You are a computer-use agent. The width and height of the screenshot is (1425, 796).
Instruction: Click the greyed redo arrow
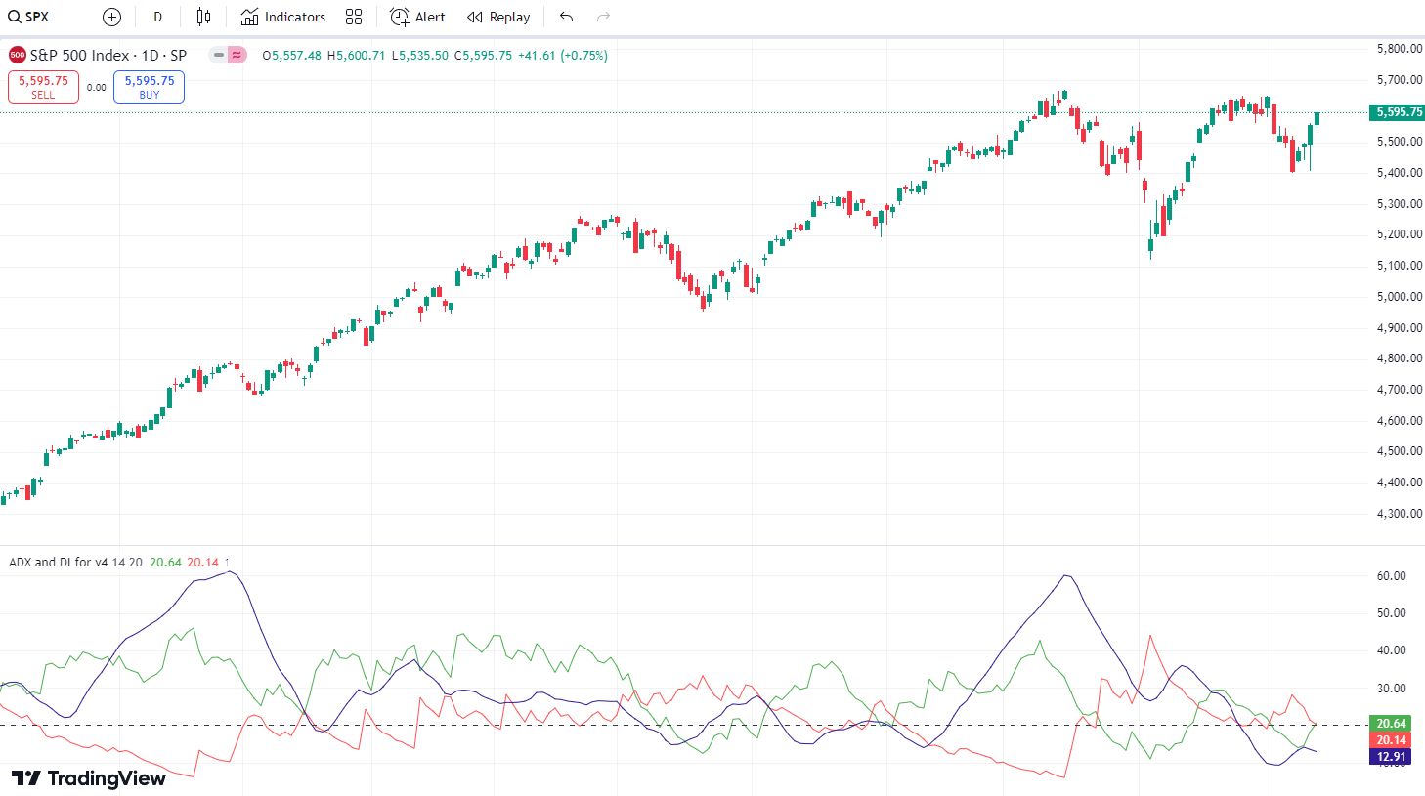pos(603,17)
